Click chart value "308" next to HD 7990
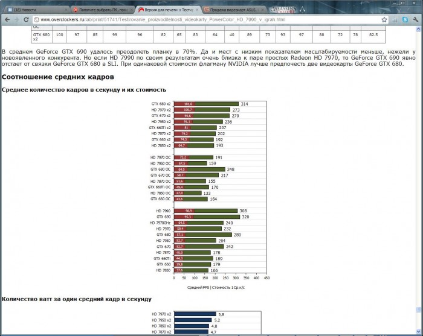This screenshot has width=423, height=336. (x=243, y=211)
